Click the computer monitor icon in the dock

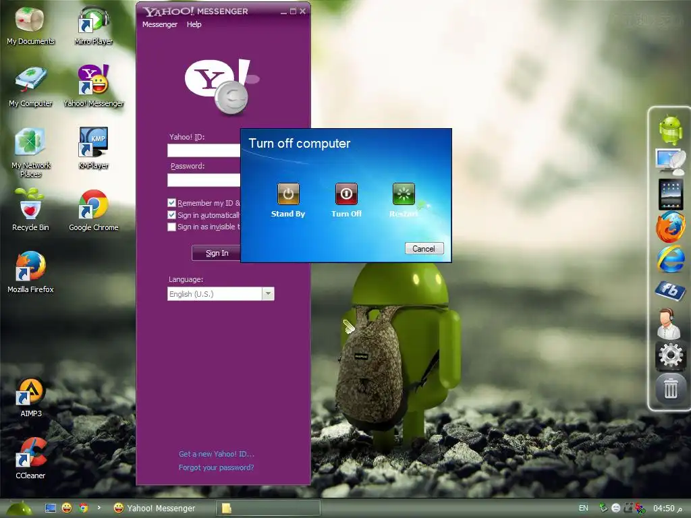tap(670, 162)
